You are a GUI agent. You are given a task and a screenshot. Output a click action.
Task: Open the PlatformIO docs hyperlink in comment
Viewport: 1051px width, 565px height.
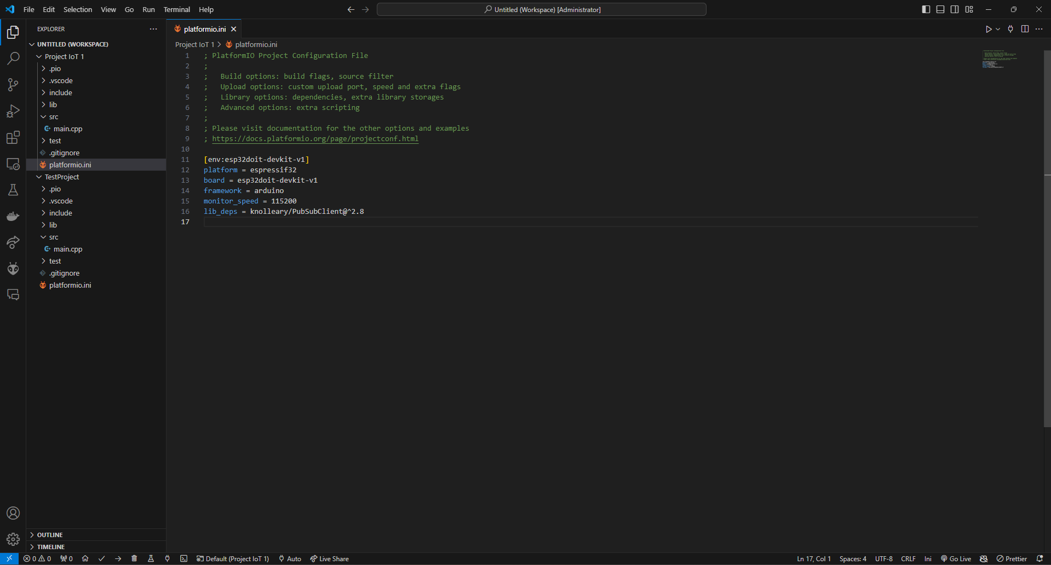point(315,138)
